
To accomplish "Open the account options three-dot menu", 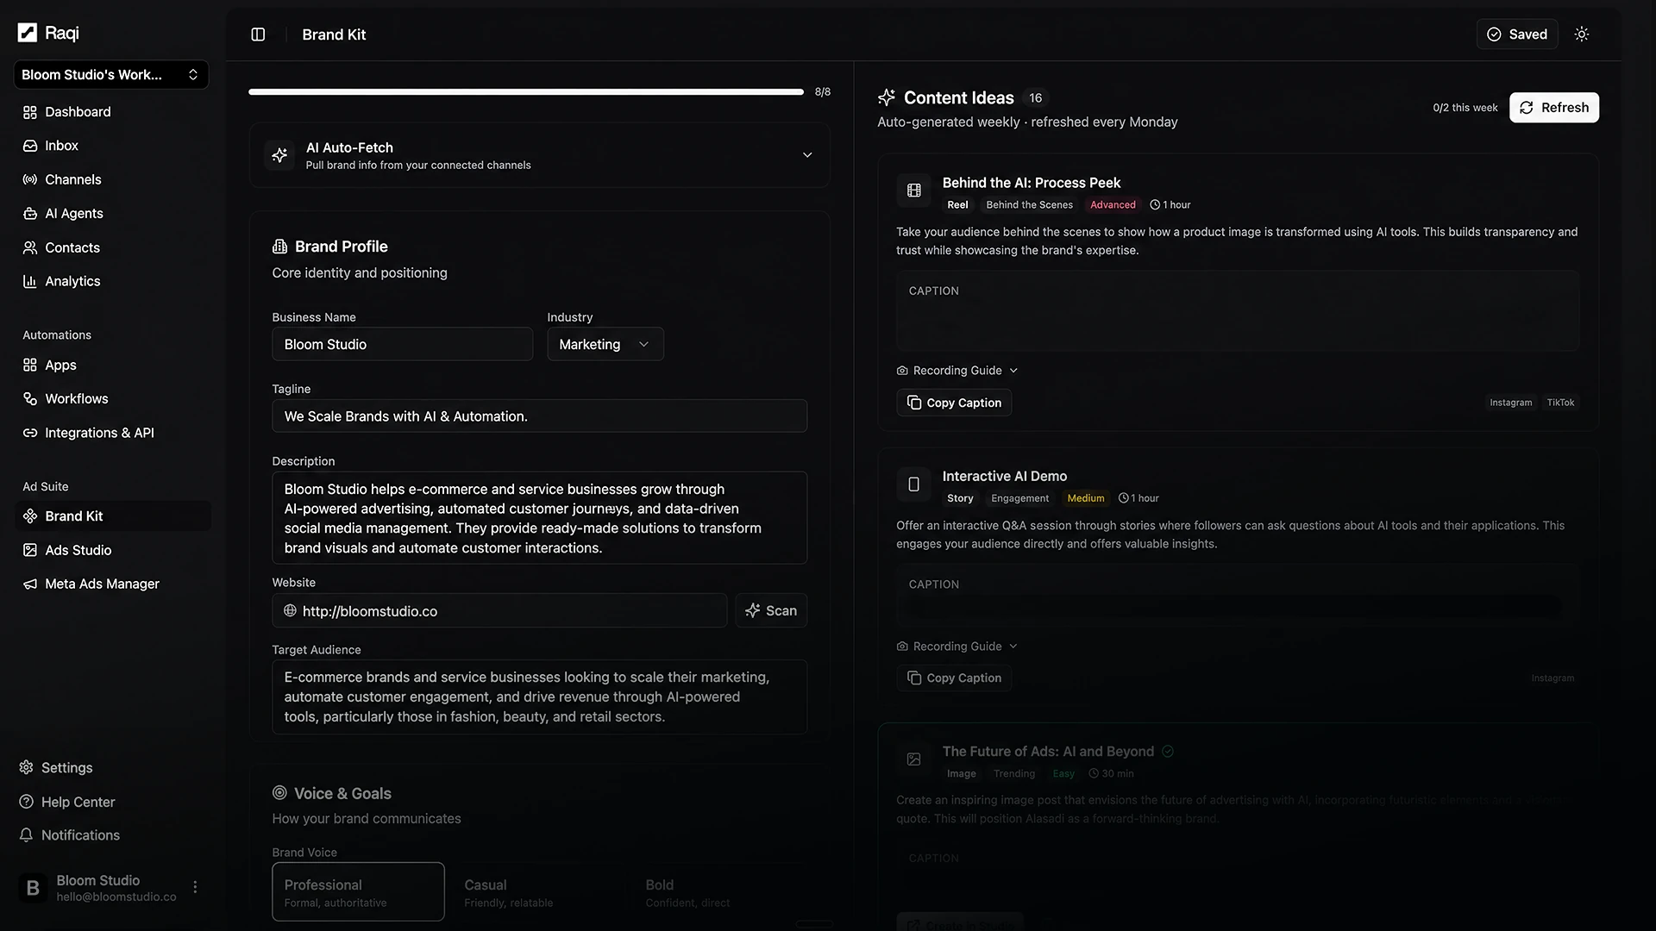I will point(196,887).
